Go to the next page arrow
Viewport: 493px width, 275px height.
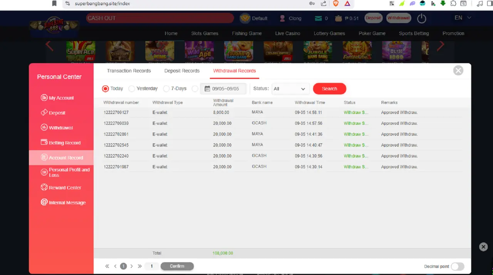pyautogui.click(x=132, y=266)
